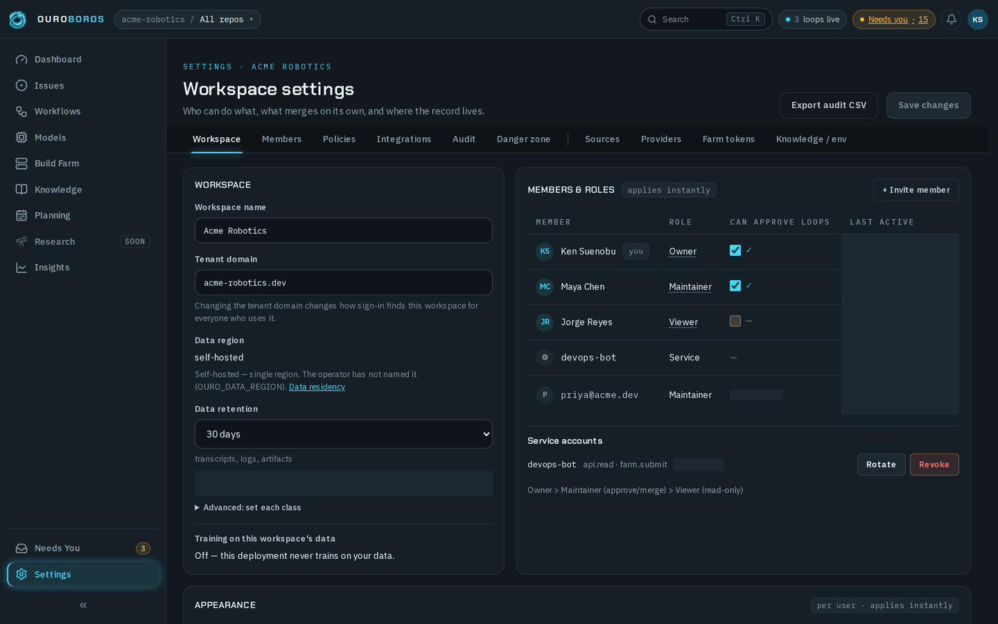Rotate the devops-bot token

click(x=881, y=465)
